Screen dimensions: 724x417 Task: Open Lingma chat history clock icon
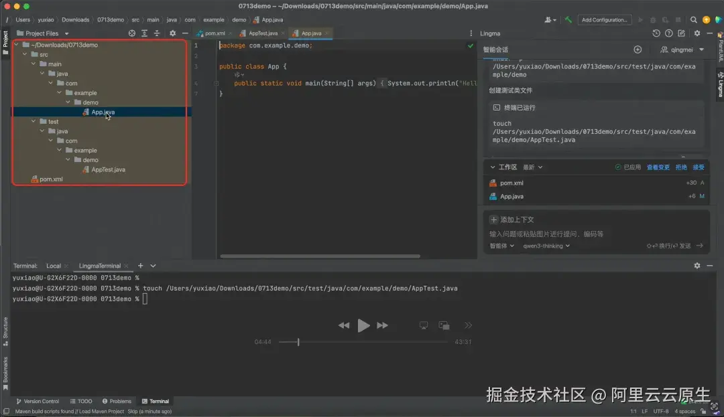656,33
